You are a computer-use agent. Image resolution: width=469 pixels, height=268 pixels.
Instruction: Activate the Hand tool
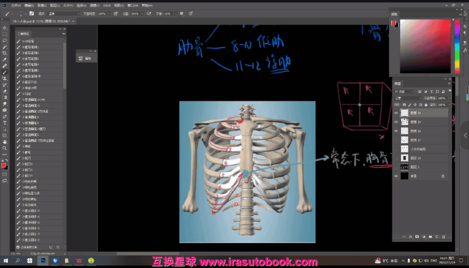pyautogui.click(x=5, y=142)
